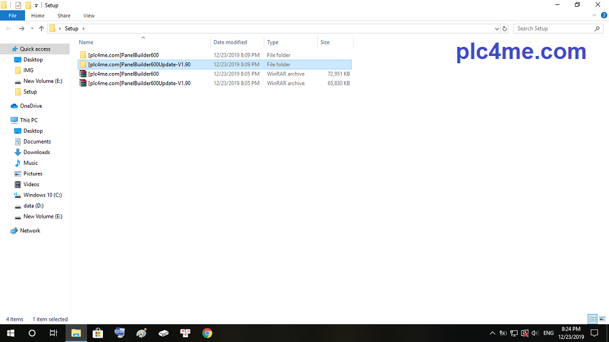
Task: Refresh the Setup folder view
Action: click(x=504, y=29)
